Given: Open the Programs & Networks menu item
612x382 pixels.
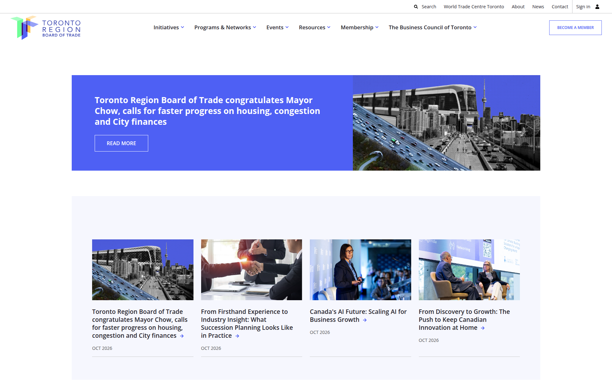Looking at the screenshot, I should tap(222, 27).
